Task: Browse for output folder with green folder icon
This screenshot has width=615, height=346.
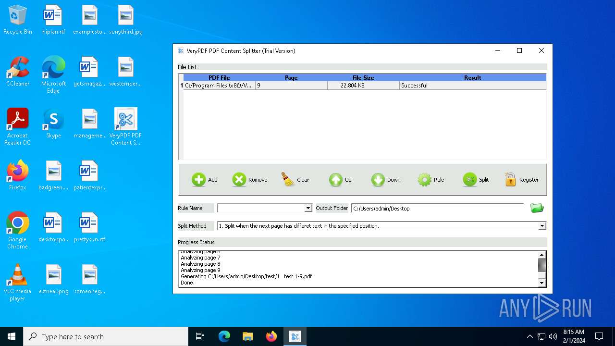Action: pos(537,208)
